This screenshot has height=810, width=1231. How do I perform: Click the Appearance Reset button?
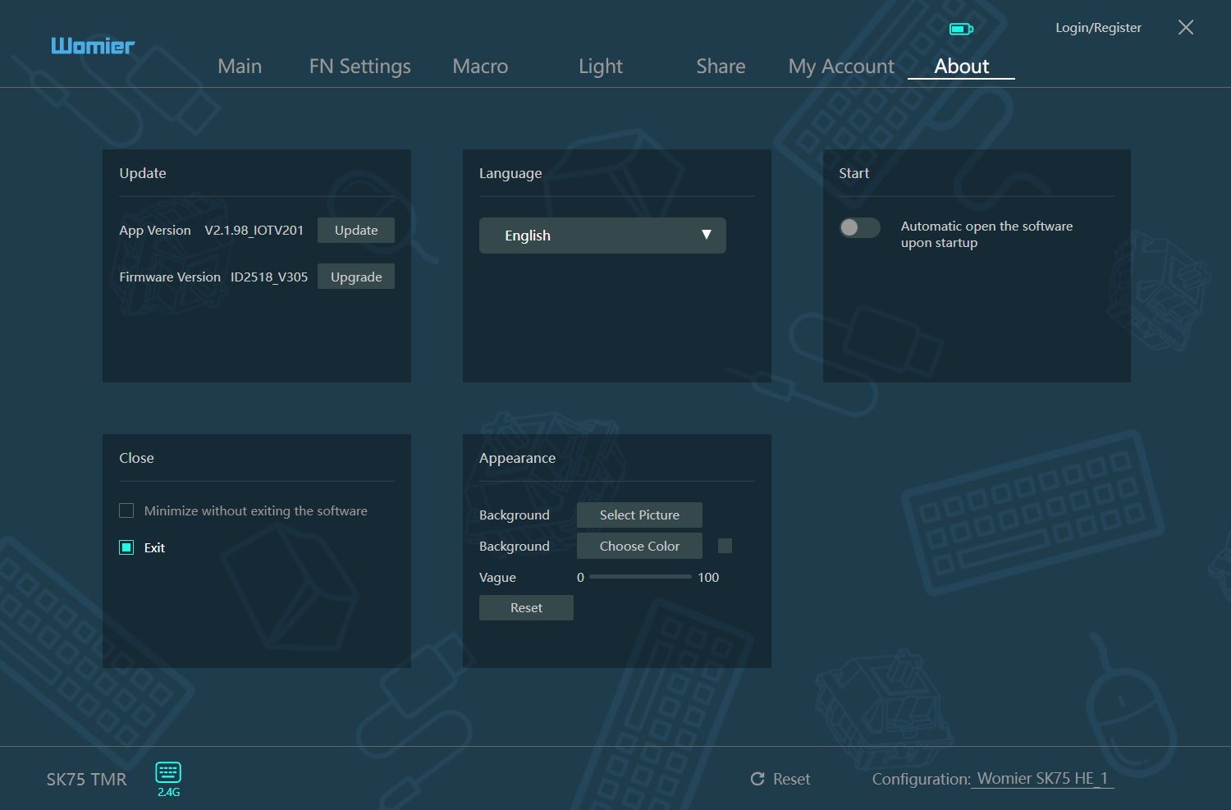click(x=526, y=607)
